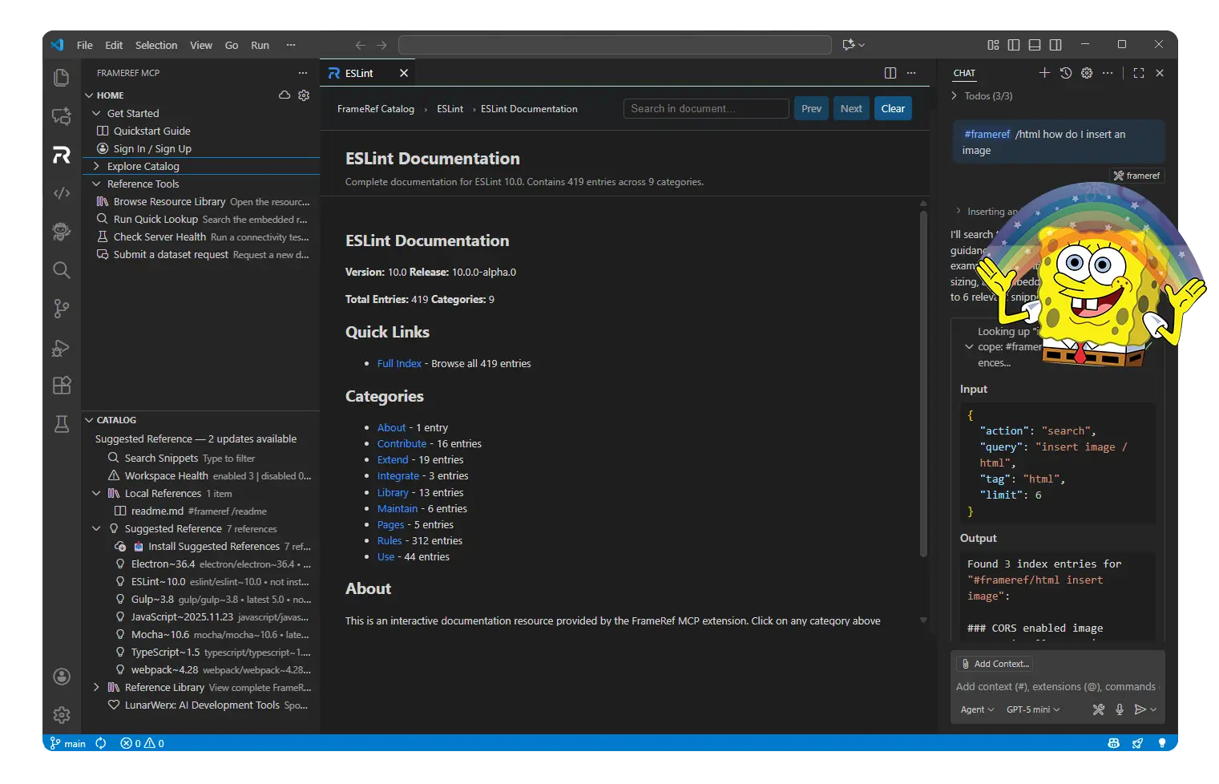Toggle the Primary Side Bar visibility
The height and width of the screenshot is (784, 1219).
click(x=1014, y=45)
